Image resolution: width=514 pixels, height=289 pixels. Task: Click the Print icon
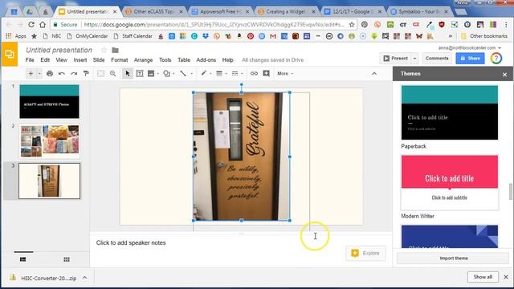(50, 74)
